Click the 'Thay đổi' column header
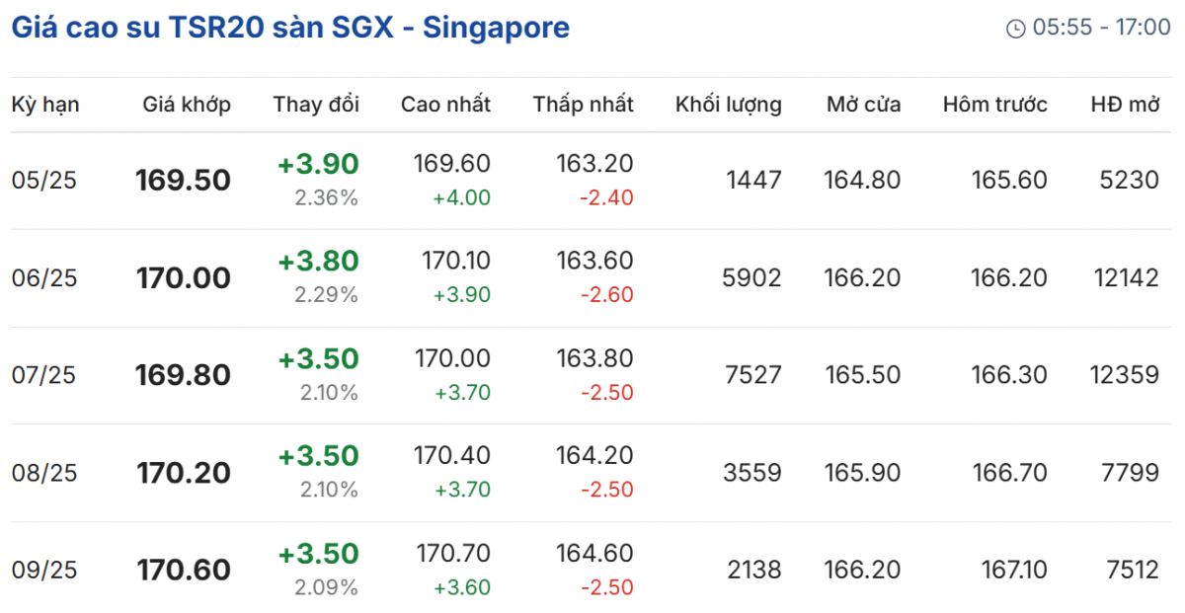 316,105
